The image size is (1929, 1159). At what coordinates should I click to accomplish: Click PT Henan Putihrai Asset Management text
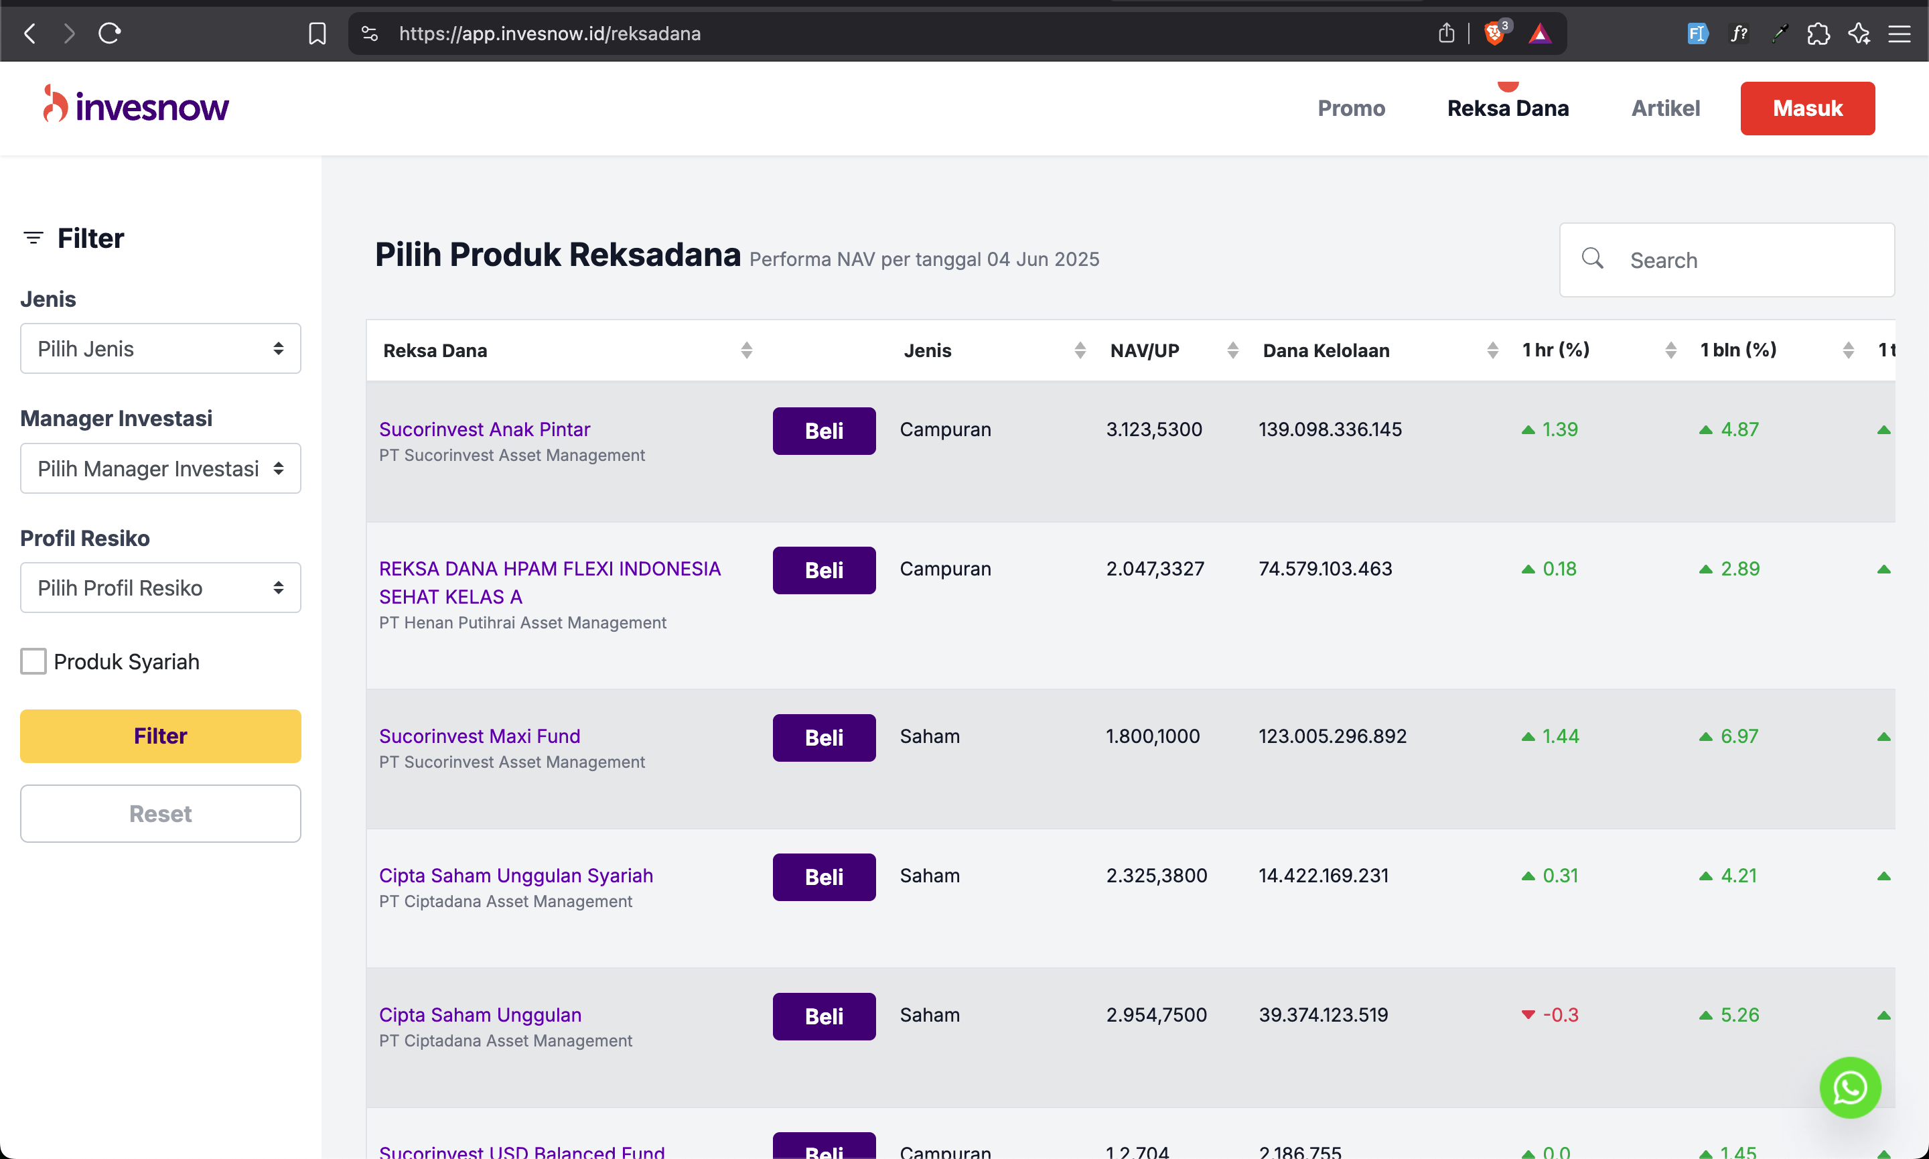522,622
